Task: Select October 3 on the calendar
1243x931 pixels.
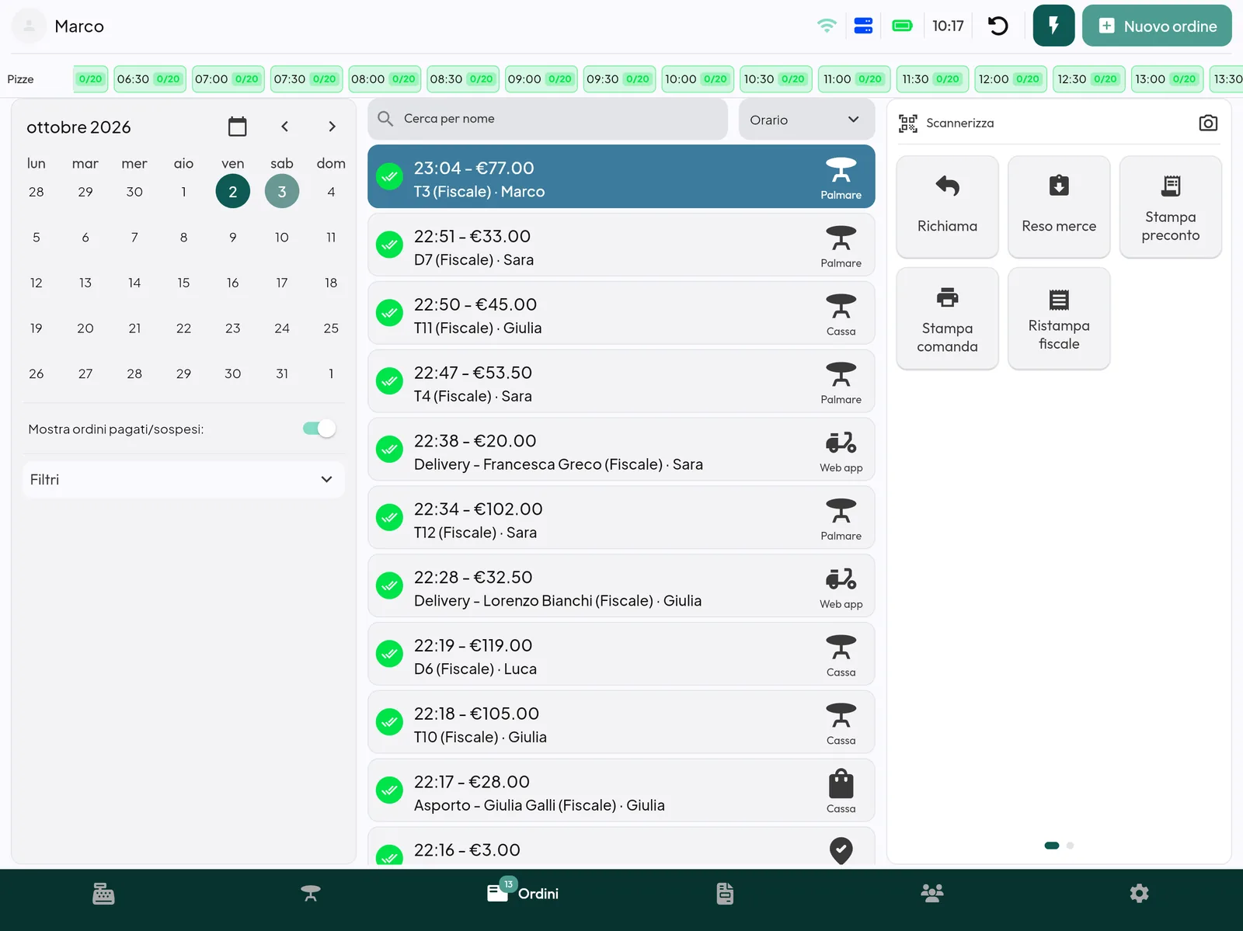Action: click(x=282, y=192)
